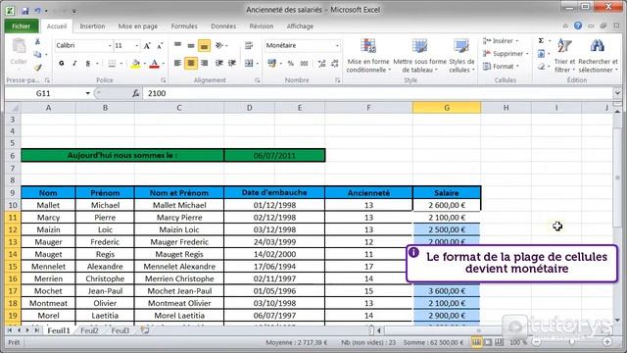The height and width of the screenshot is (353, 627).
Task: Toggle bold G formatting
Action: tap(61, 63)
